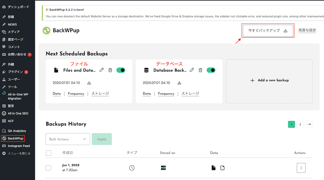Open ストレージ link in Database Backup card

[x=190, y=94]
